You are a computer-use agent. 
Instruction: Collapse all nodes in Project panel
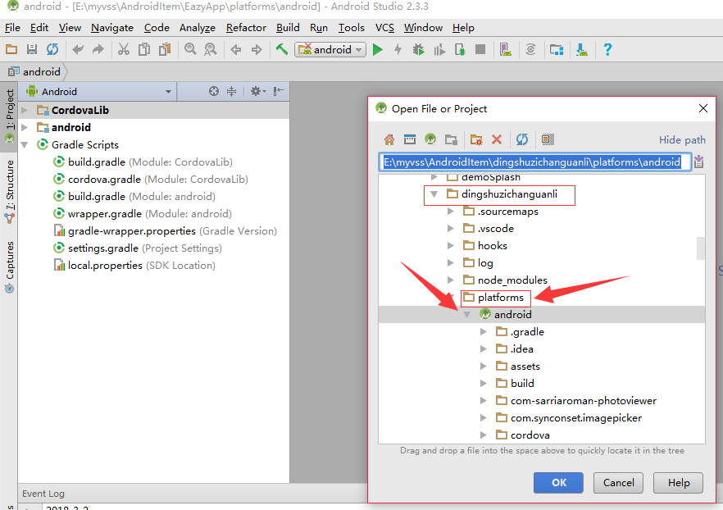231,91
